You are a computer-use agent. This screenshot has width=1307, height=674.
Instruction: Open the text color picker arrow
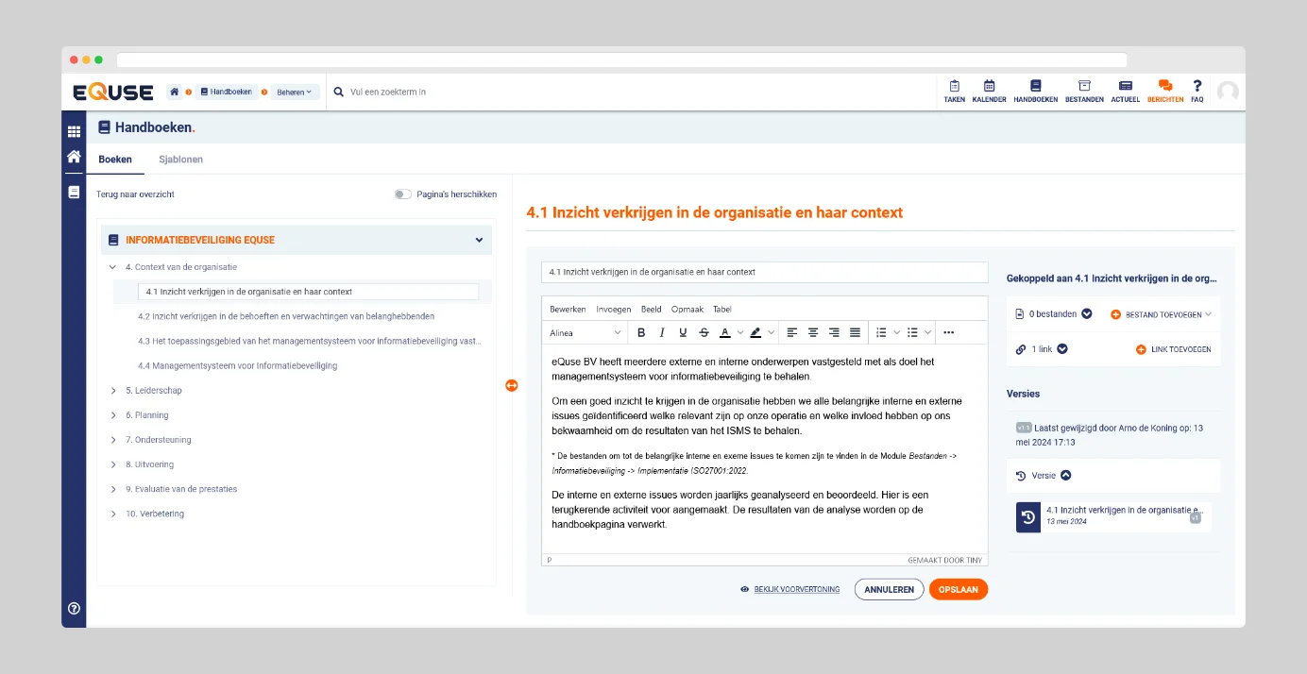pyautogui.click(x=740, y=332)
